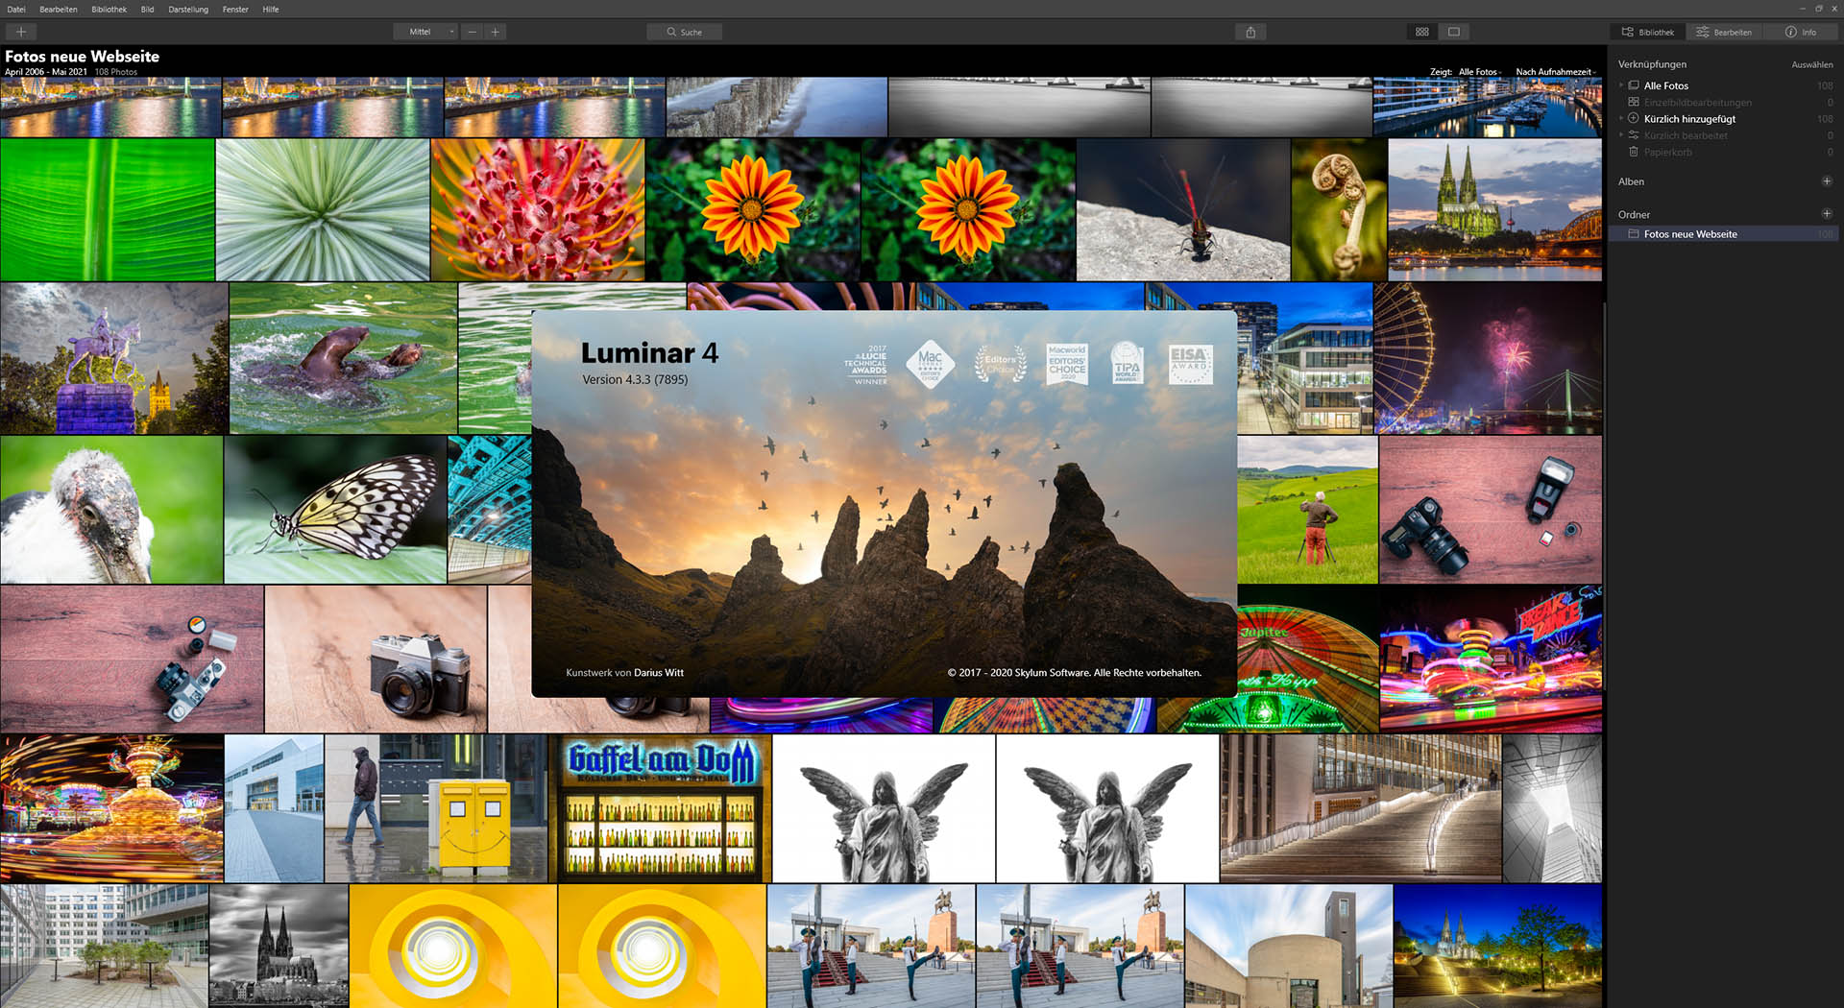Screen dimensions: 1844x1008
Task: Click the share/export icon
Action: [x=1250, y=32]
